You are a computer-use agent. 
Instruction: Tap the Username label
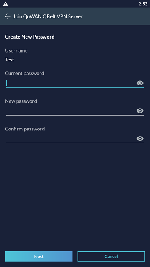click(x=16, y=51)
